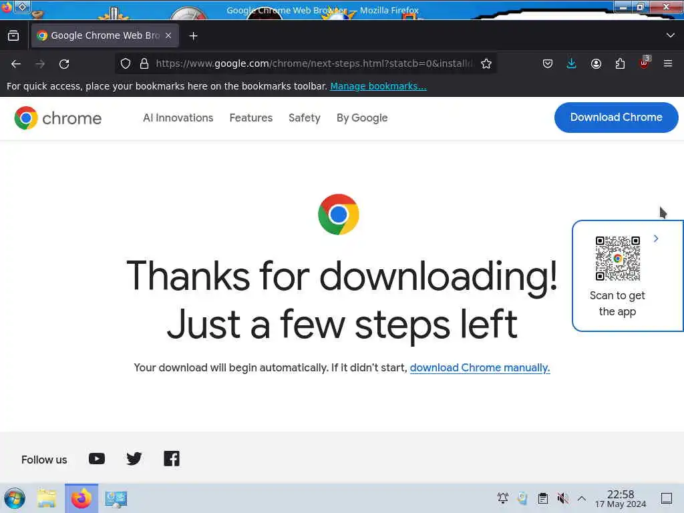
Task: Open notifications bell tray icon
Action: point(502,498)
